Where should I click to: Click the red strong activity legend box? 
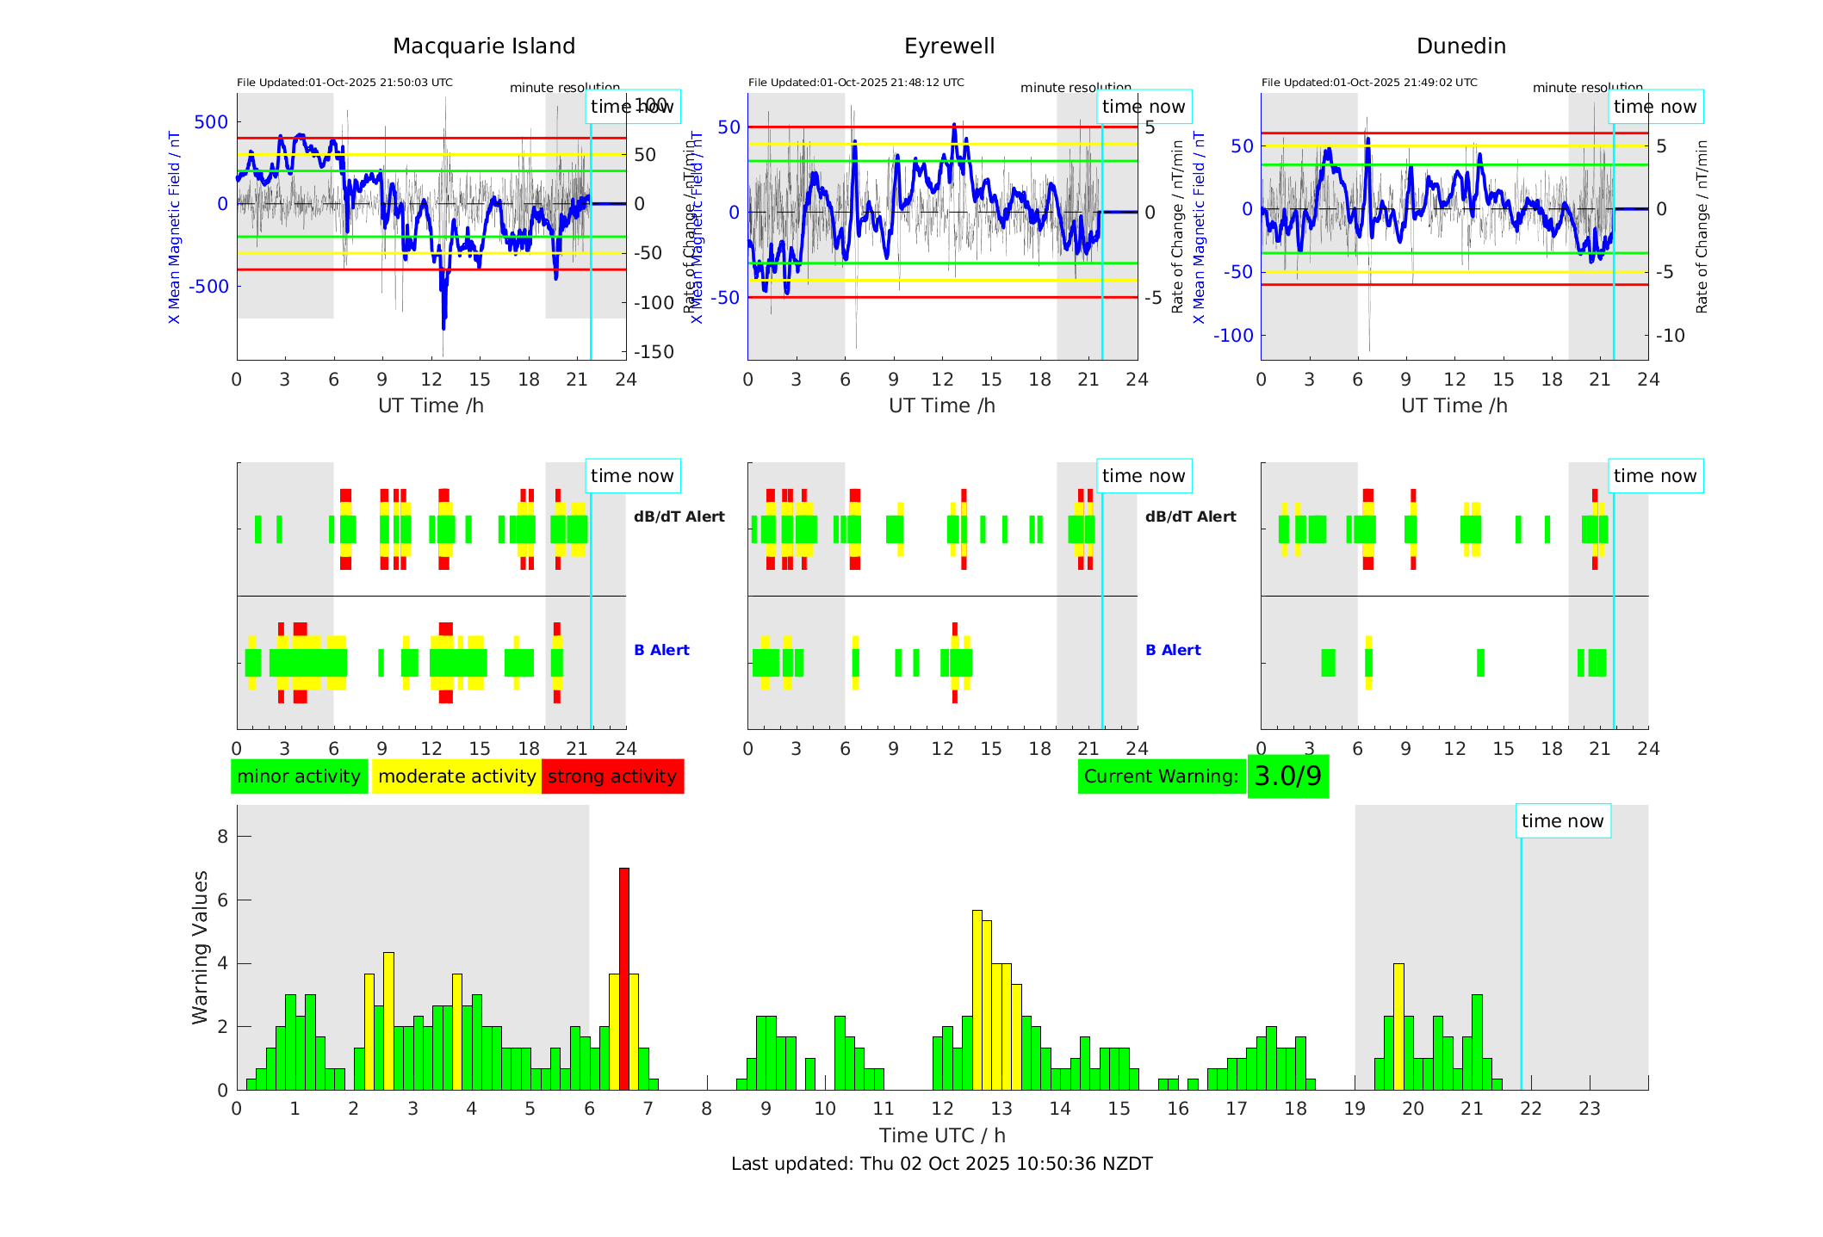point(612,776)
